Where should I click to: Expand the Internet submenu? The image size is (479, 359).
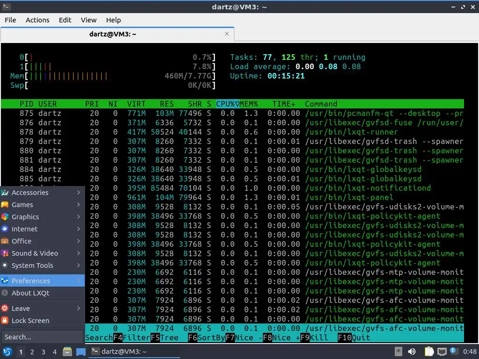pyautogui.click(x=43, y=229)
